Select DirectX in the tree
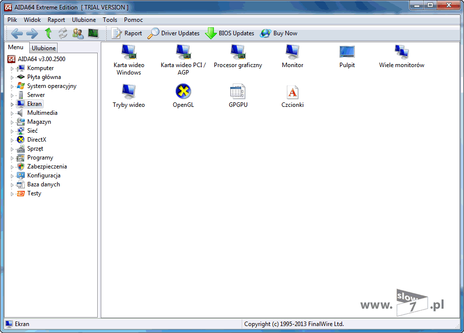This screenshot has width=464, height=333. click(x=37, y=140)
